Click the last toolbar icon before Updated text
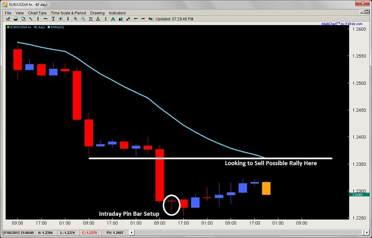This screenshot has height=238, width=372. [x=150, y=19]
